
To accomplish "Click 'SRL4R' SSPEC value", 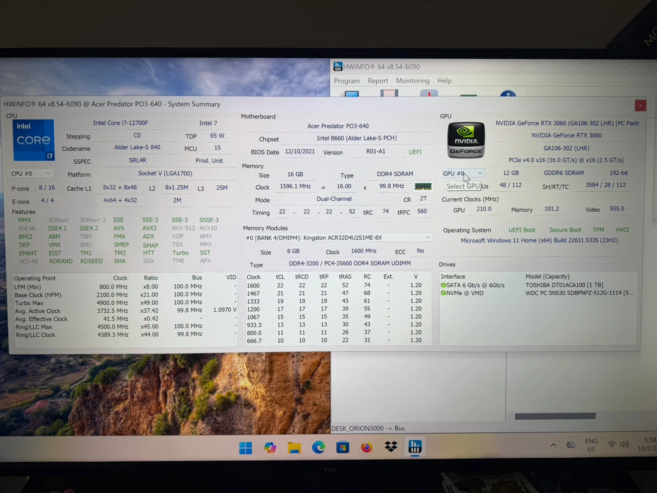I will (137, 160).
